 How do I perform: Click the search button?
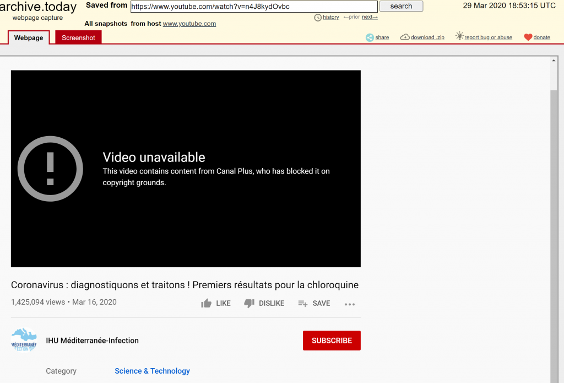(x=401, y=6)
